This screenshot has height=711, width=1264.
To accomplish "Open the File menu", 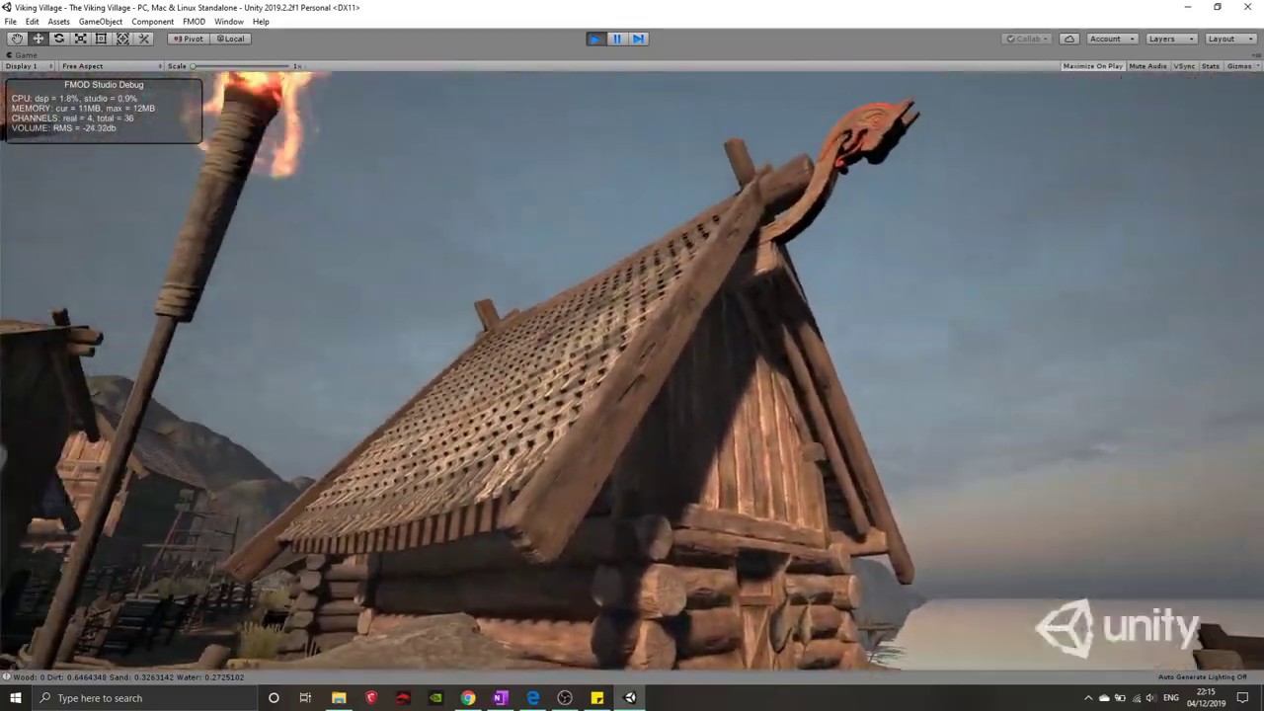I will [x=10, y=22].
